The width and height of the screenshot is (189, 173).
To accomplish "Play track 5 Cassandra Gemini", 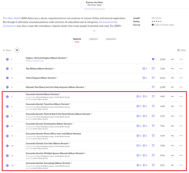I will (7, 97).
